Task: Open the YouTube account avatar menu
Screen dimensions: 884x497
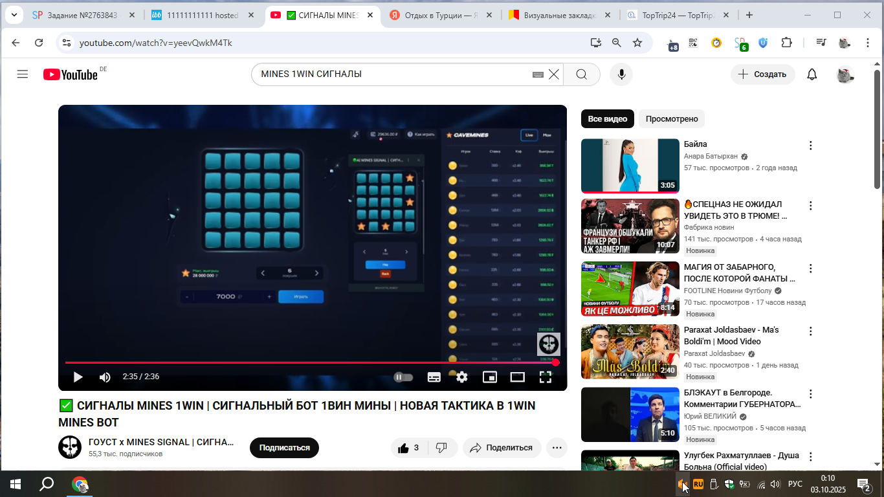Action: 844,74
